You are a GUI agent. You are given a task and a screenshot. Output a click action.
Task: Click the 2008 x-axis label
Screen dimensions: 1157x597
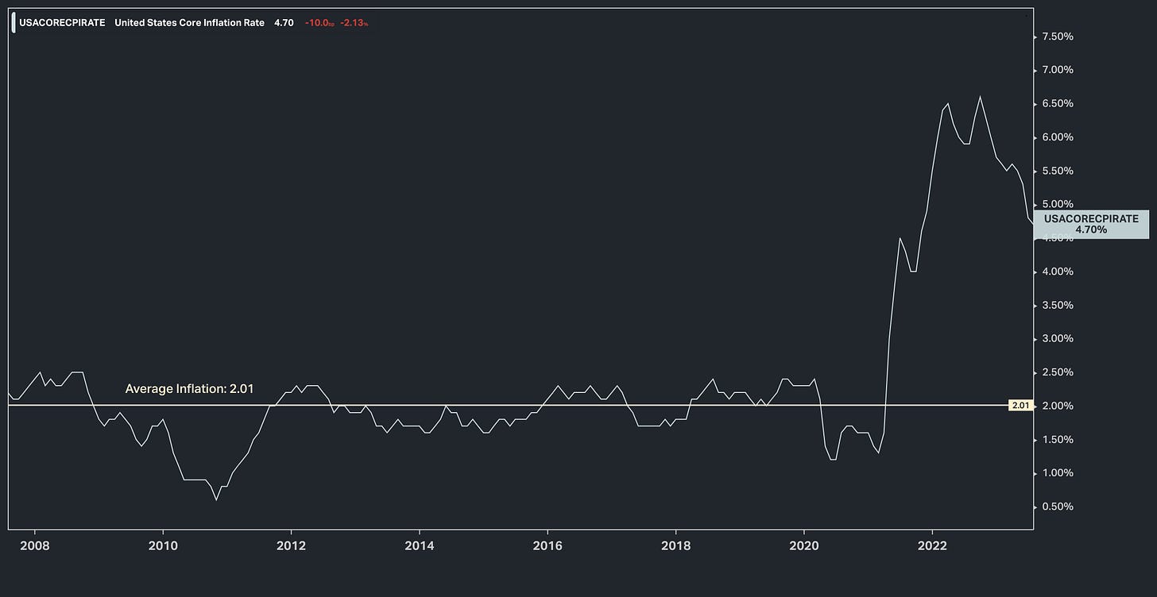[34, 547]
